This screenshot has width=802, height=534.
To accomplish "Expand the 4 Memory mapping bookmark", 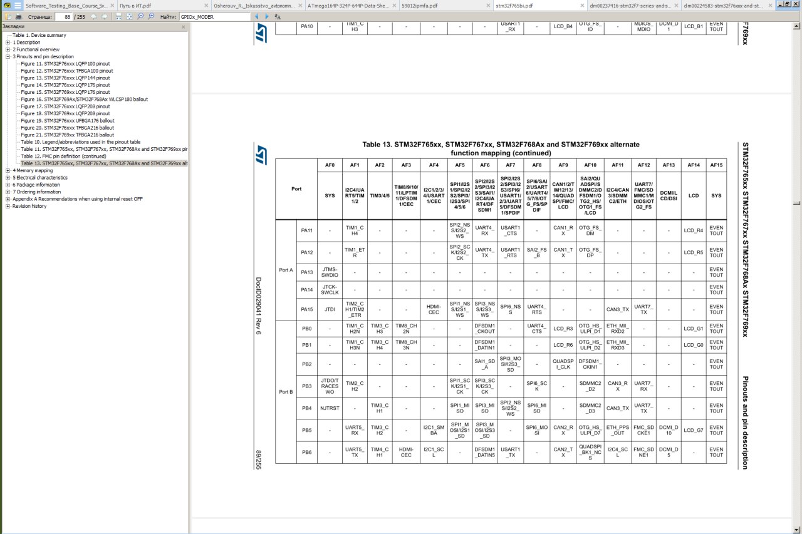I will click(x=8, y=170).
